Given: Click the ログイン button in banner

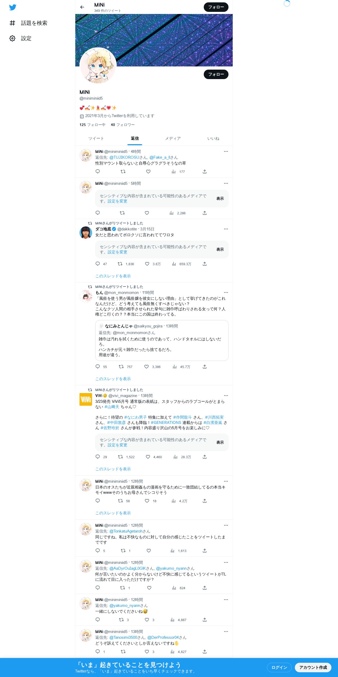Looking at the screenshot, I should tap(279, 668).
